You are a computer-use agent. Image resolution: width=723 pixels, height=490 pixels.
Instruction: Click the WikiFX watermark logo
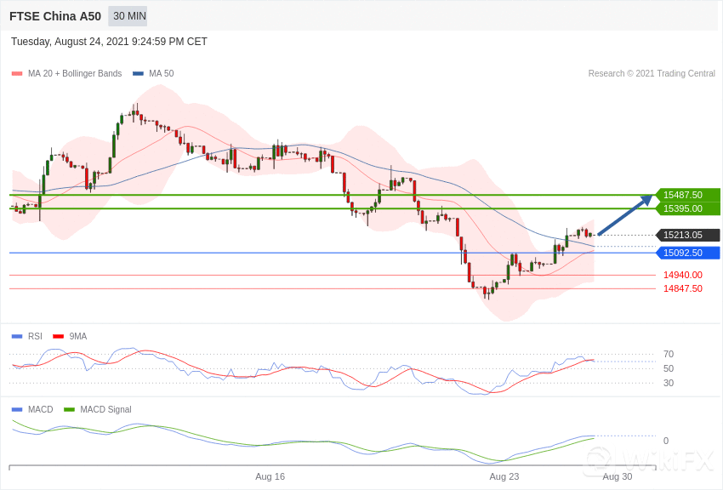[x=648, y=461]
